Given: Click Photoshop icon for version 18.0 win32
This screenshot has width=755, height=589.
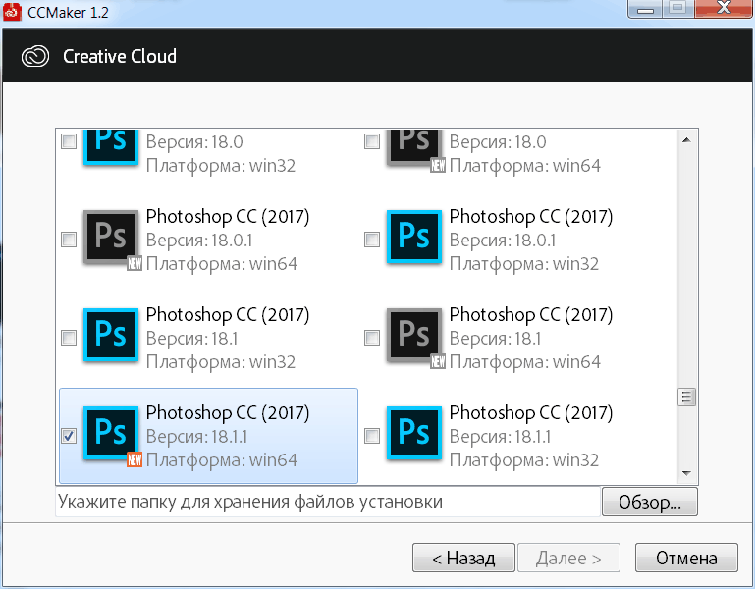Looking at the screenshot, I should tap(111, 147).
